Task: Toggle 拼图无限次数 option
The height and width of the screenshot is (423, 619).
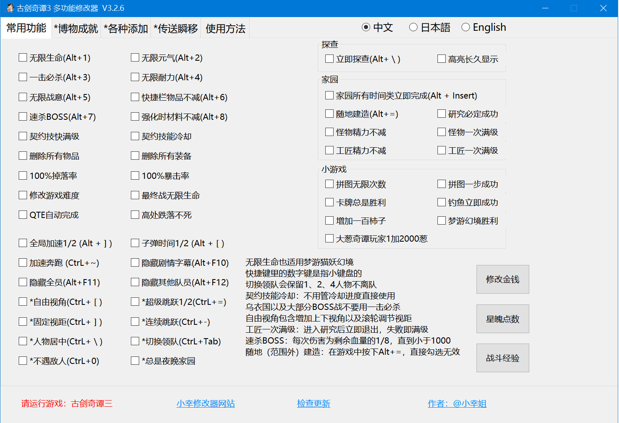Action: (329, 184)
